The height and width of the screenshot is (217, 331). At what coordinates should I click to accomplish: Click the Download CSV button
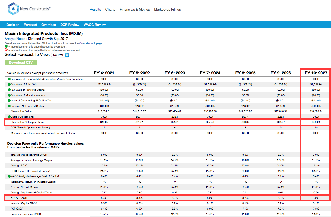pyautogui.click(x=21, y=62)
